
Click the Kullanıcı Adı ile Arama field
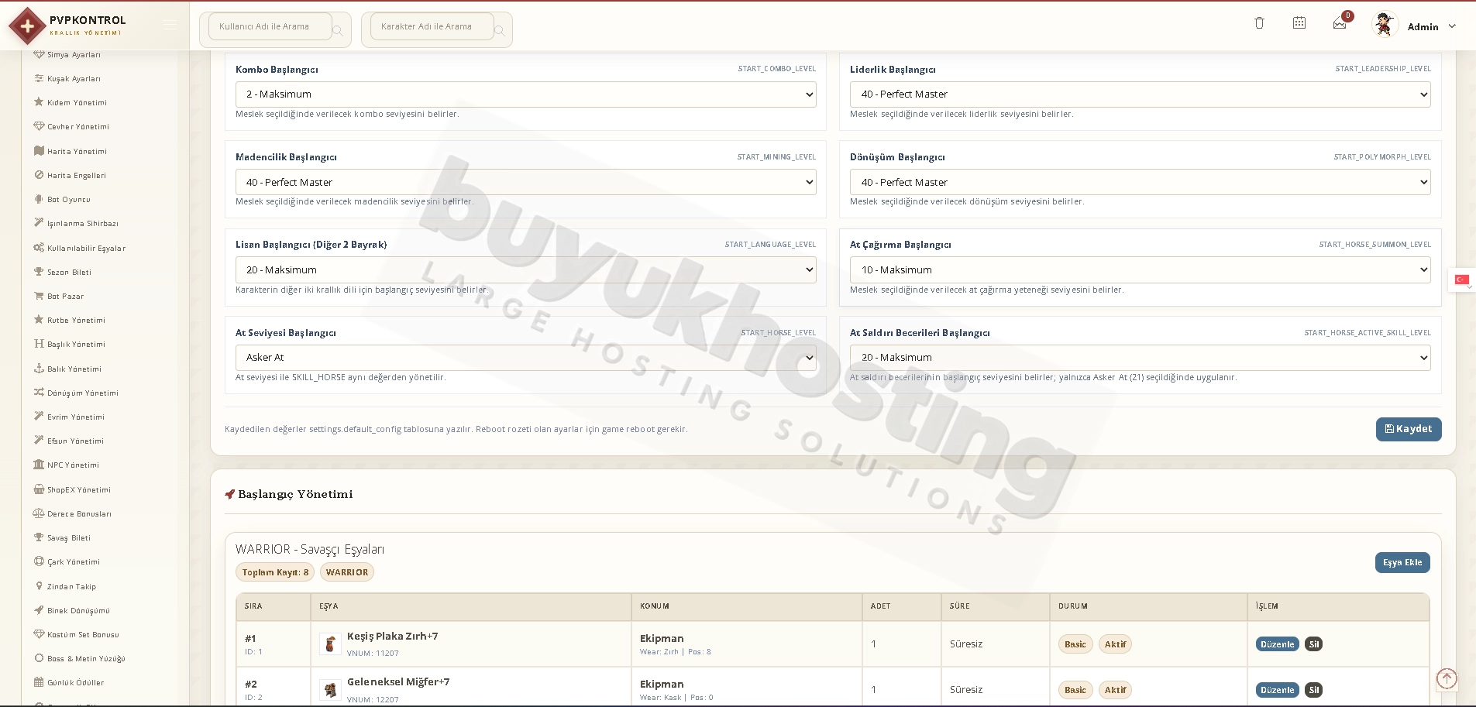pyautogui.click(x=270, y=26)
